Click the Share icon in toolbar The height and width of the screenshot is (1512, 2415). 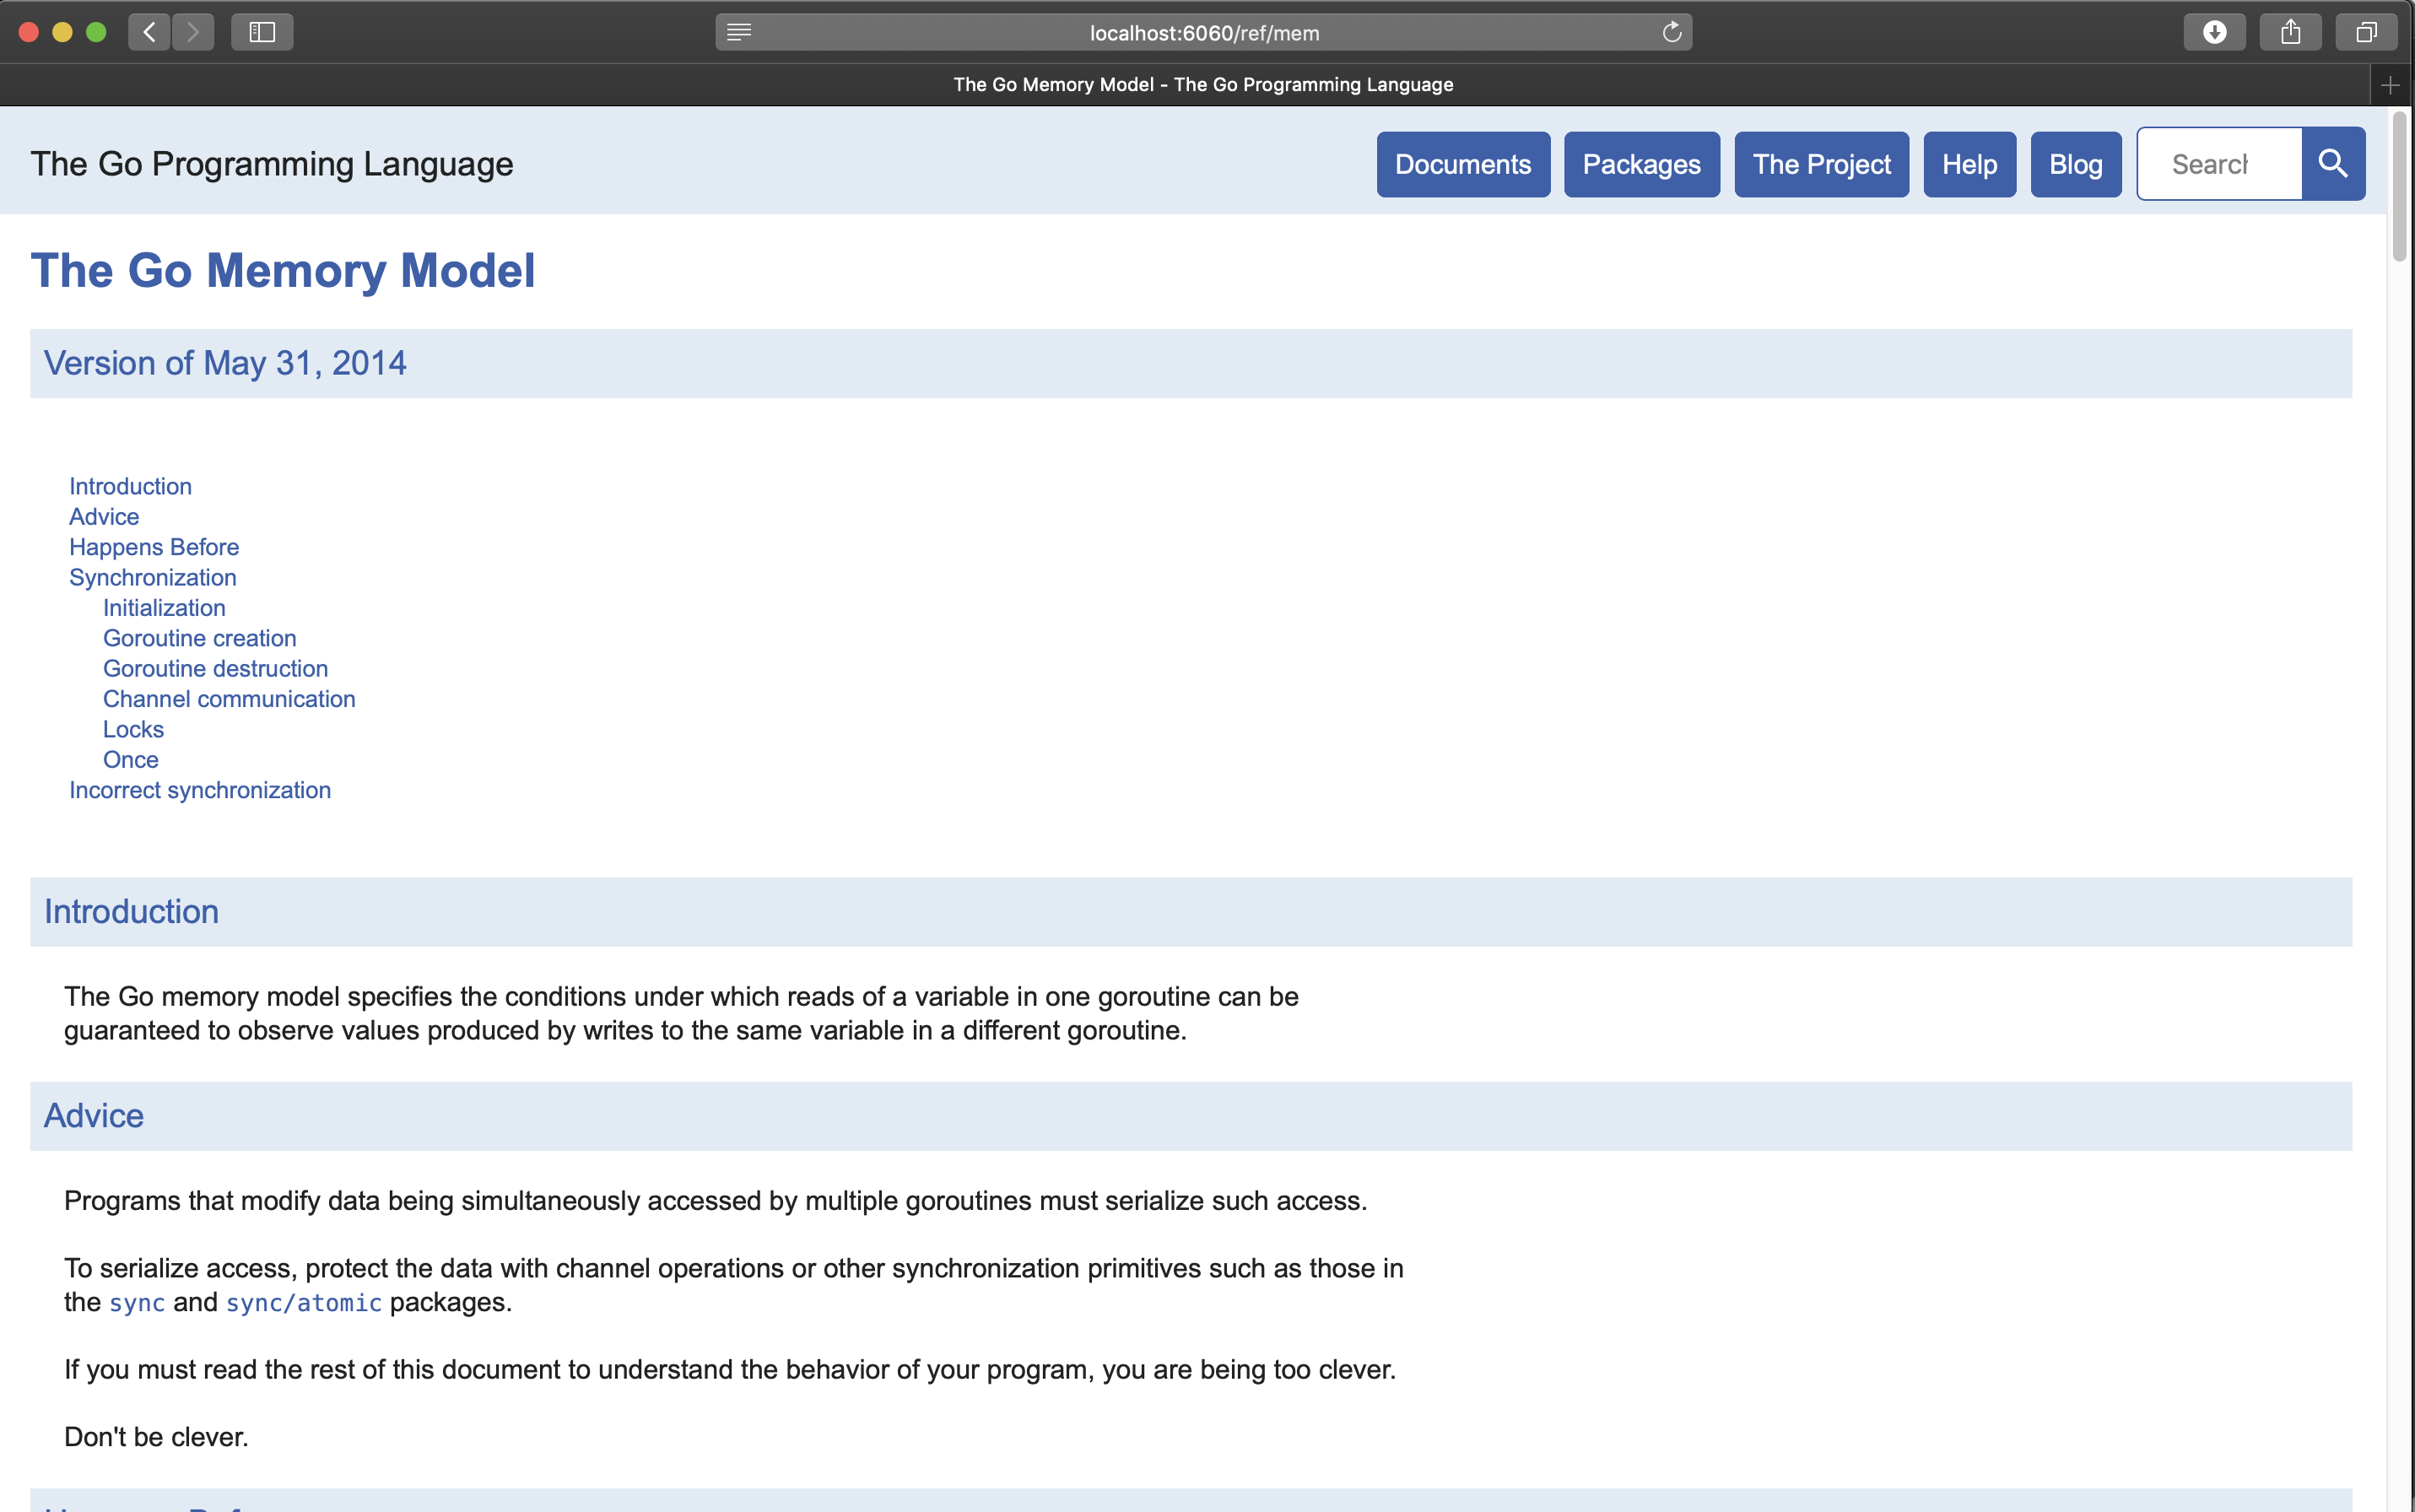click(2290, 32)
